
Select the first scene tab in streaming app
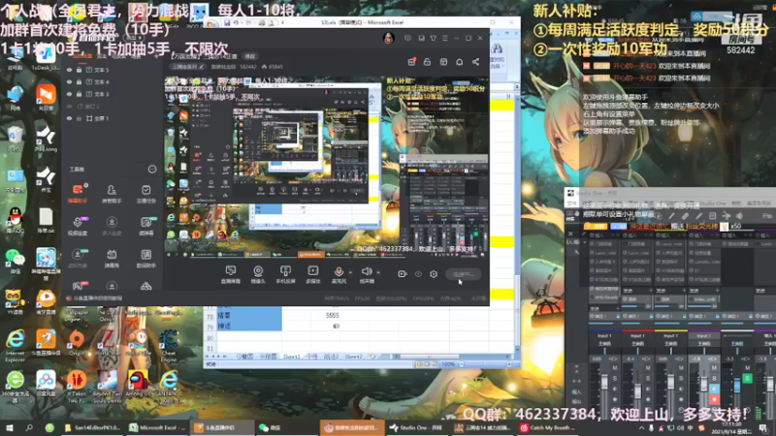point(82,56)
